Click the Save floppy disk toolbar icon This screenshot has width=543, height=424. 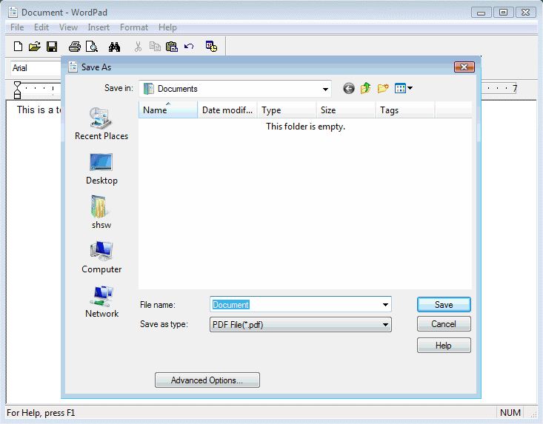(52, 47)
